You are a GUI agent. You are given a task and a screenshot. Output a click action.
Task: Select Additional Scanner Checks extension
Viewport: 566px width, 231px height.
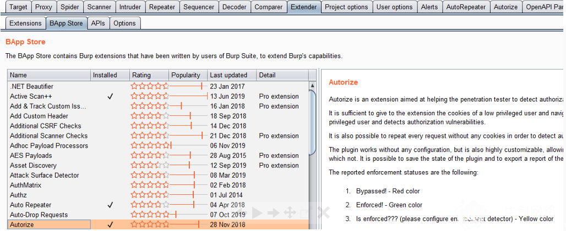[x=158, y=136]
